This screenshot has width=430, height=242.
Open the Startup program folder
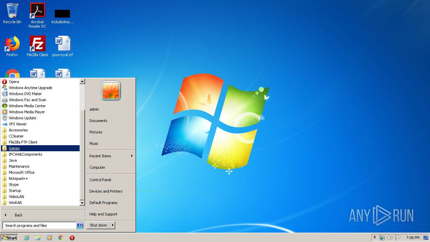coord(40,191)
